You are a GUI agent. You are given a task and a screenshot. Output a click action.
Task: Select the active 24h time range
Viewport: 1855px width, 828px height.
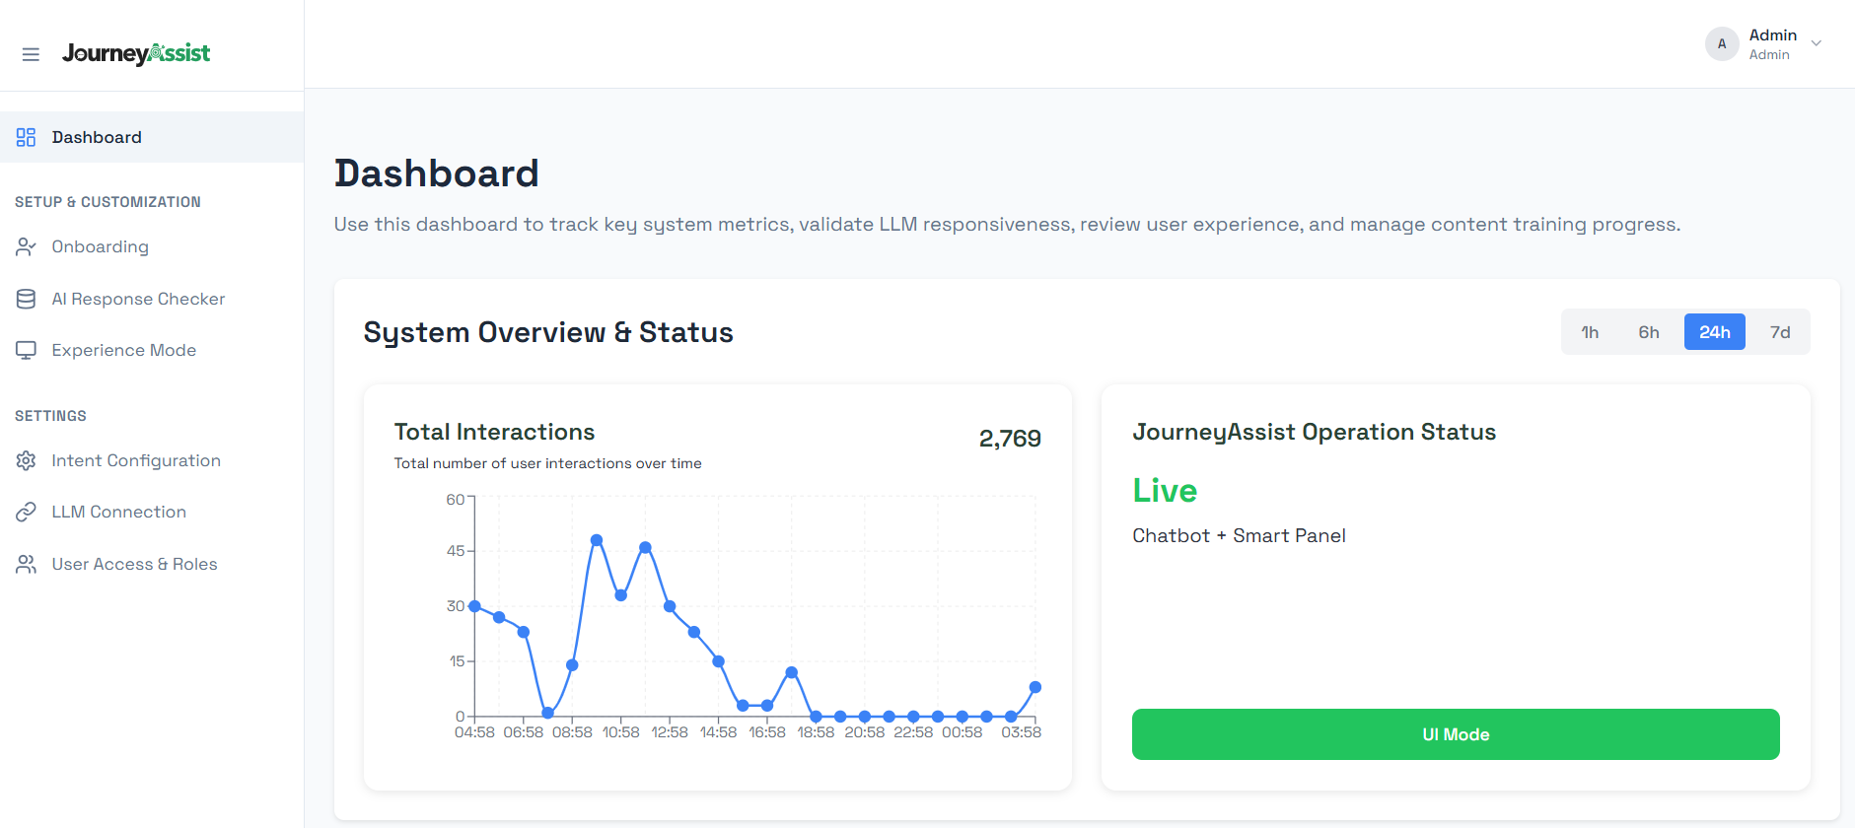[x=1714, y=332]
